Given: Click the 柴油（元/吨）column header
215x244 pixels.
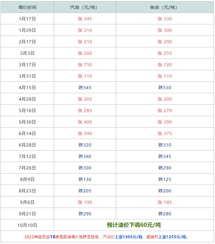Looking at the screenshot, I should tap(165, 7).
